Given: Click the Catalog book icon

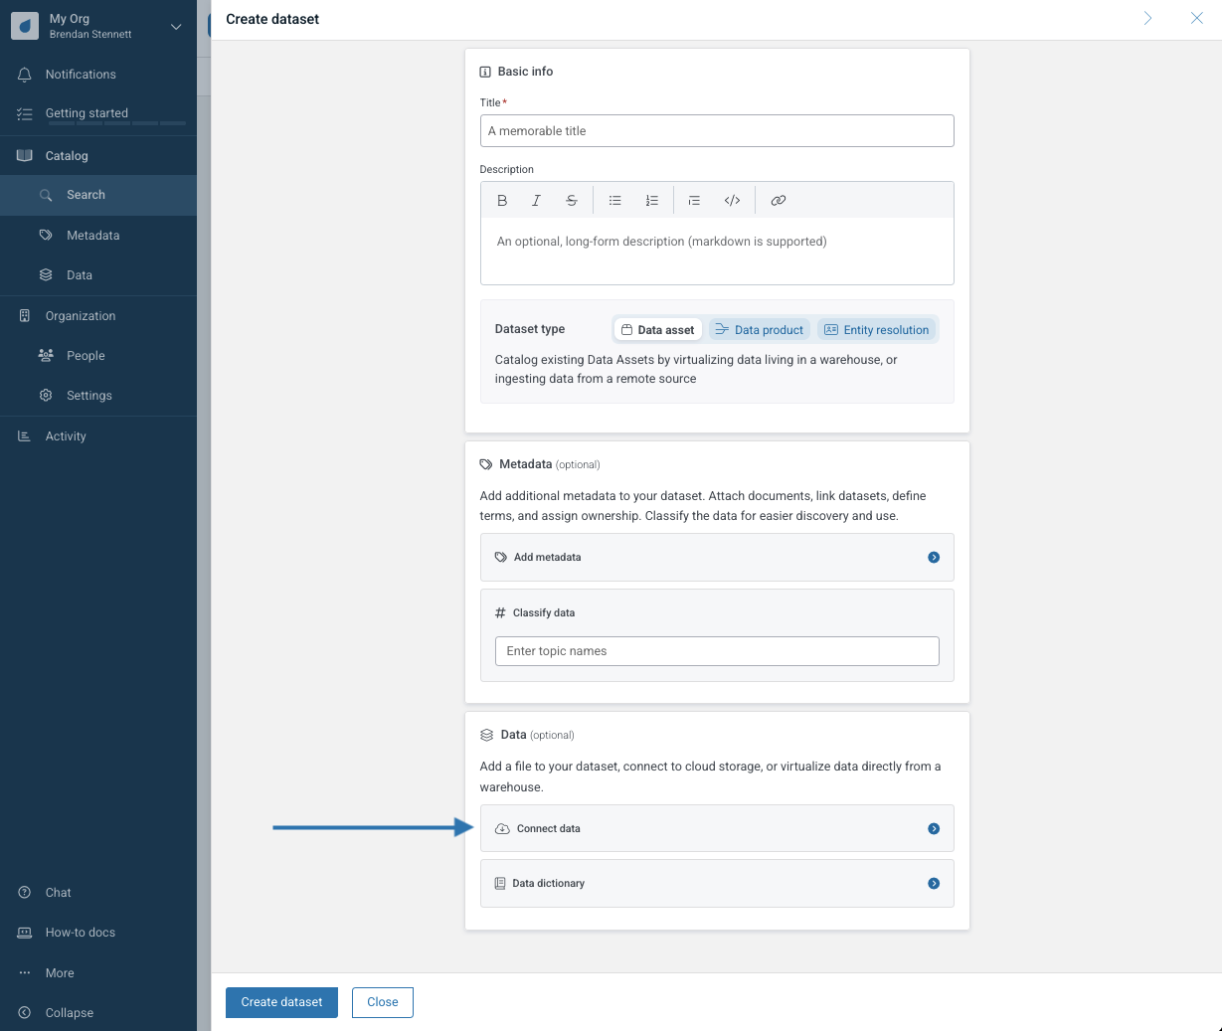Looking at the screenshot, I should pos(25,155).
